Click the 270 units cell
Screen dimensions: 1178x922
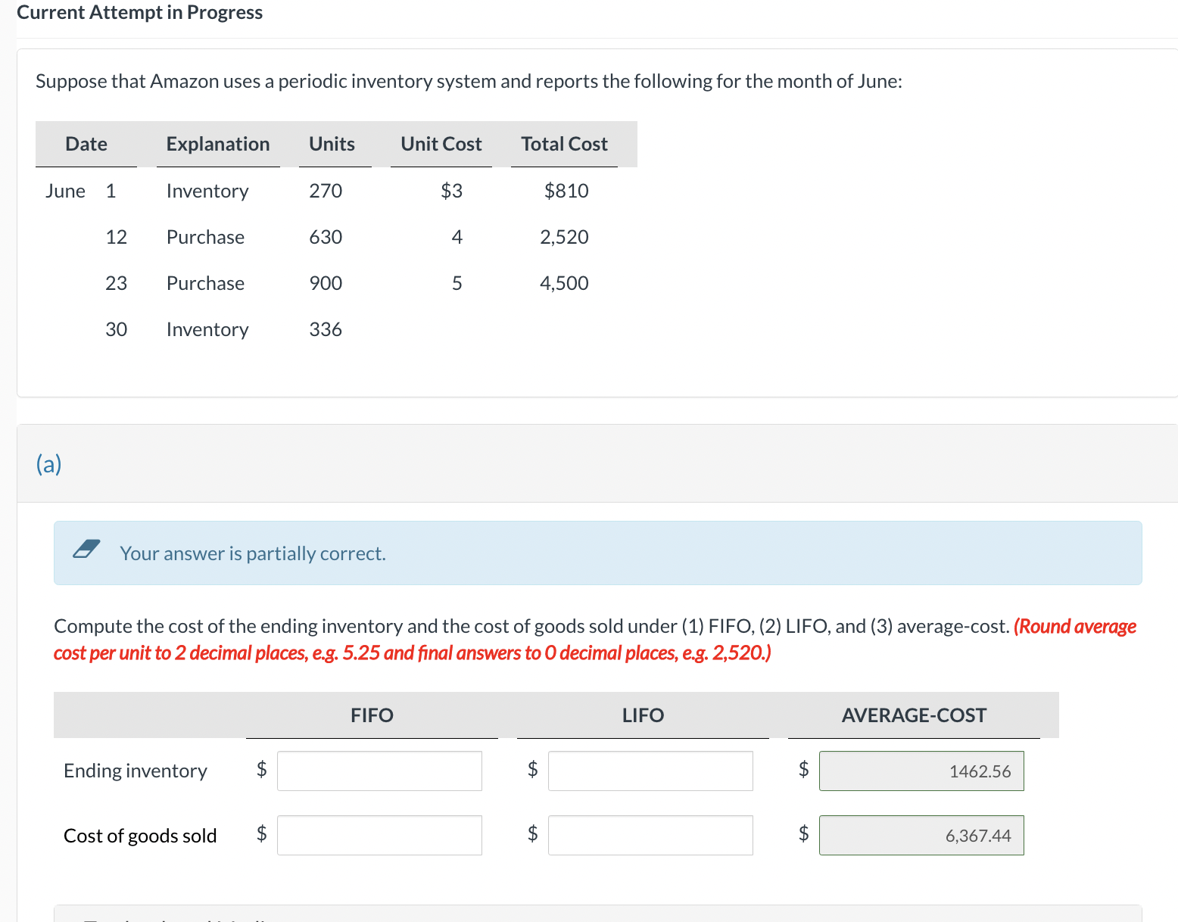point(326,191)
